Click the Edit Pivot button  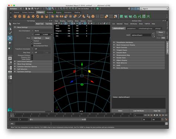click(38, 38)
